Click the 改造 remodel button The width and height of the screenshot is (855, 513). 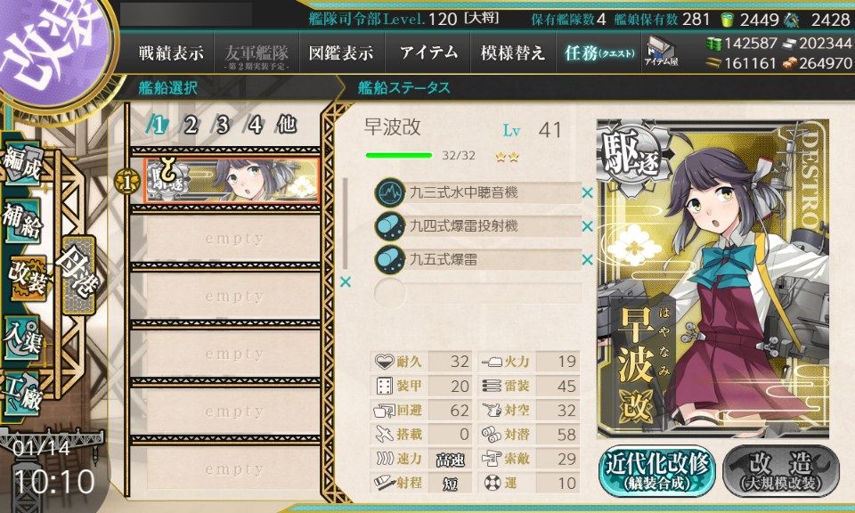point(781,472)
